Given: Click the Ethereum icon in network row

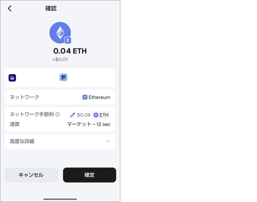Looking at the screenshot, I should pyautogui.click(x=85, y=97).
